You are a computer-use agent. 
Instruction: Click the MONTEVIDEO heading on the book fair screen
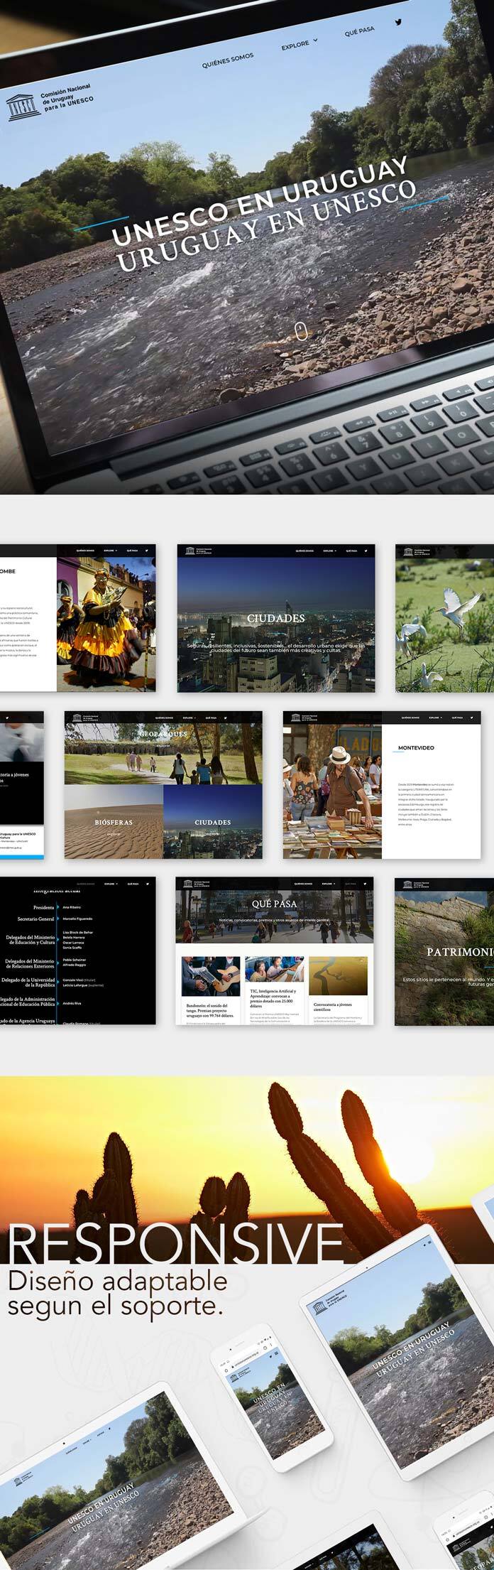(416, 748)
